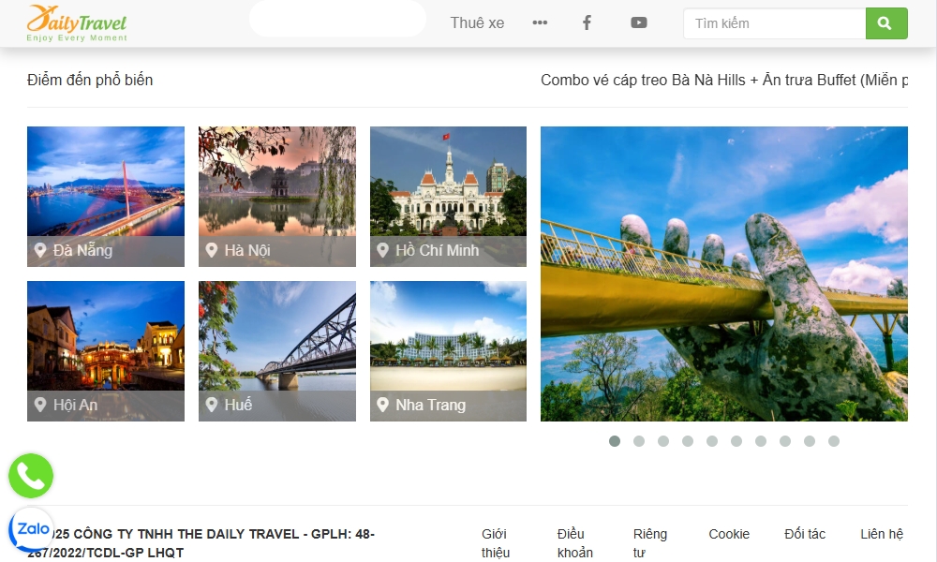The height and width of the screenshot is (562, 937).
Task: Select the middle carousel position dot
Action: pos(710,440)
